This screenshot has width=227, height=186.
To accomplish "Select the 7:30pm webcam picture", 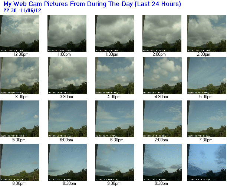I will [x=207, y=119].
